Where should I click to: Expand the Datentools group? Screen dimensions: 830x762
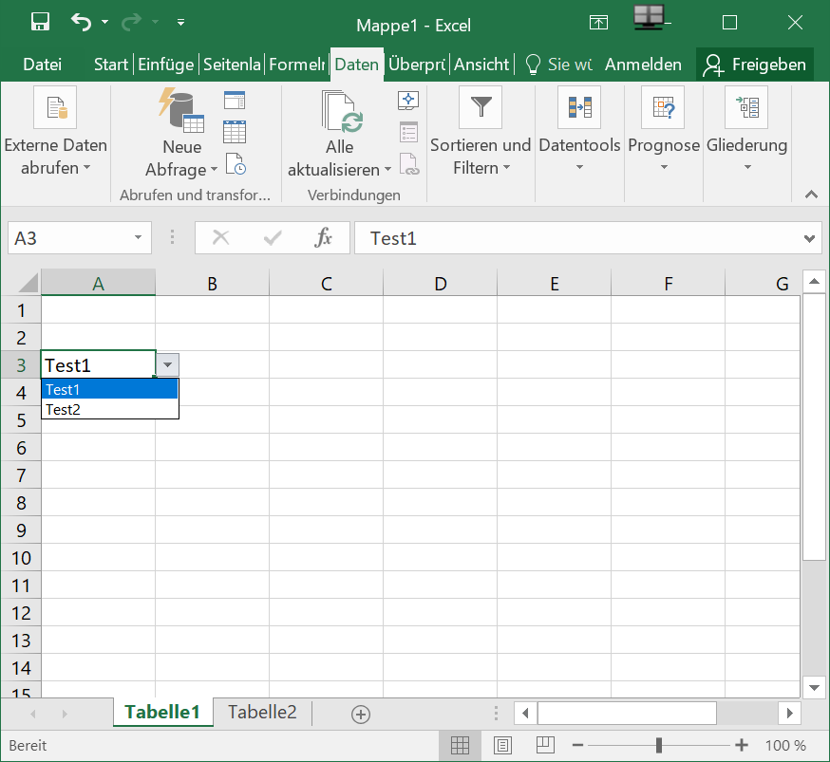click(x=579, y=130)
